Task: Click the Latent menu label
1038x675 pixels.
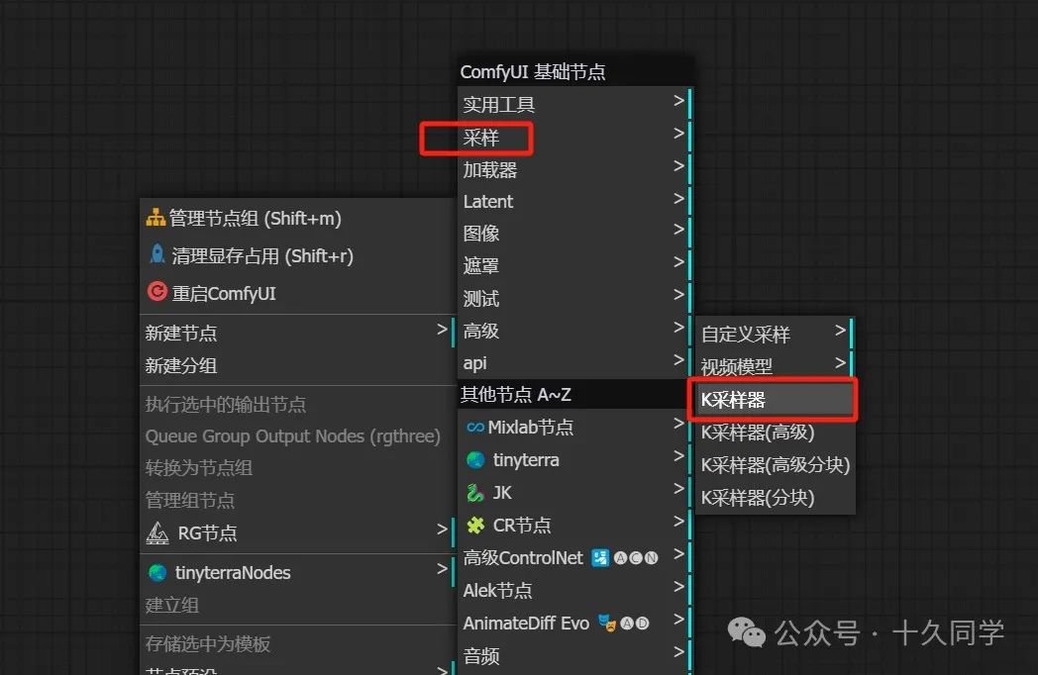Action: (x=488, y=201)
